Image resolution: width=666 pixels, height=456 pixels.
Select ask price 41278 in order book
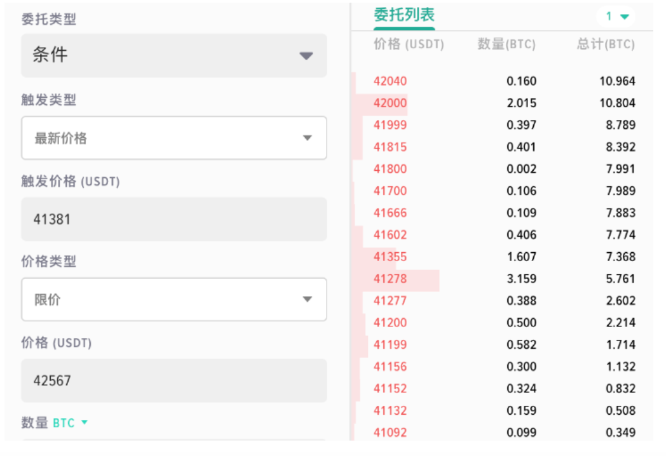pyautogui.click(x=390, y=279)
